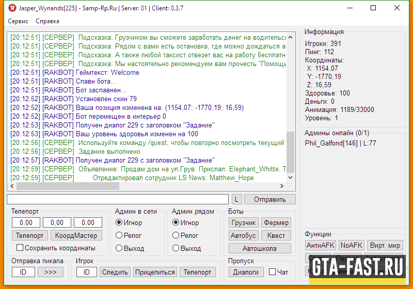Click the L button beside the message field
This screenshot has height=289, width=413.
tap(236, 199)
